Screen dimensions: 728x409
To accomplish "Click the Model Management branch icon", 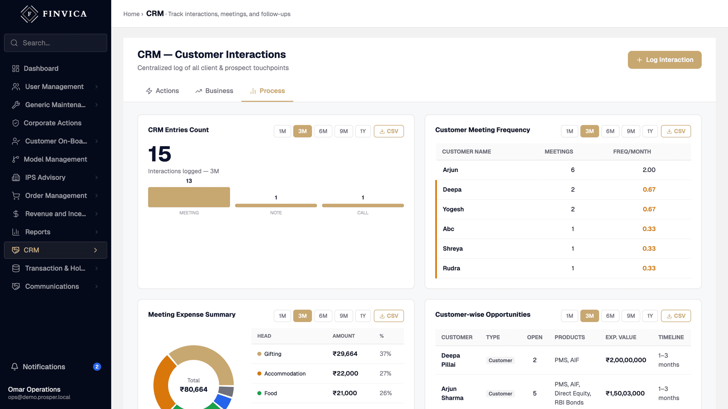I will pos(16,159).
